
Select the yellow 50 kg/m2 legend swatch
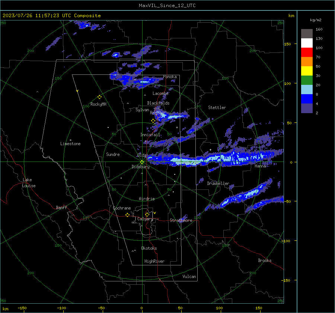coord(307,71)
